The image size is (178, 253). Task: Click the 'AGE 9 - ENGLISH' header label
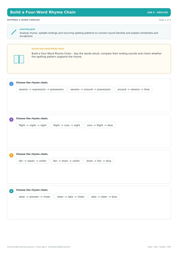click(x=158, y=12)
